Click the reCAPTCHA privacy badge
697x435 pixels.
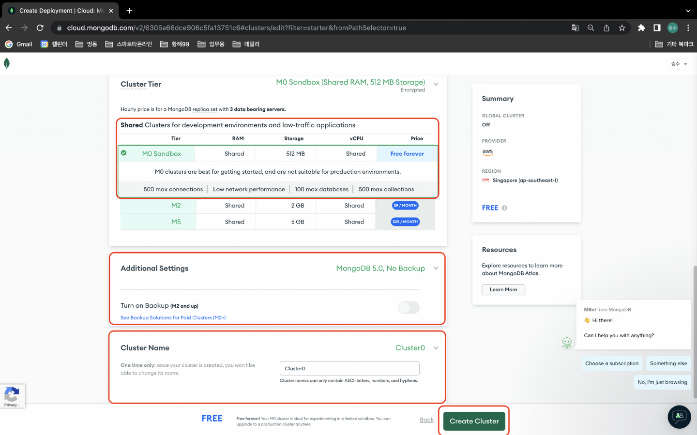point(12,396)
